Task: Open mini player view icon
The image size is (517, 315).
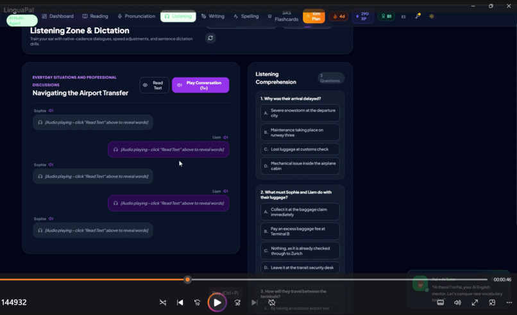Action: coord(492,302)
